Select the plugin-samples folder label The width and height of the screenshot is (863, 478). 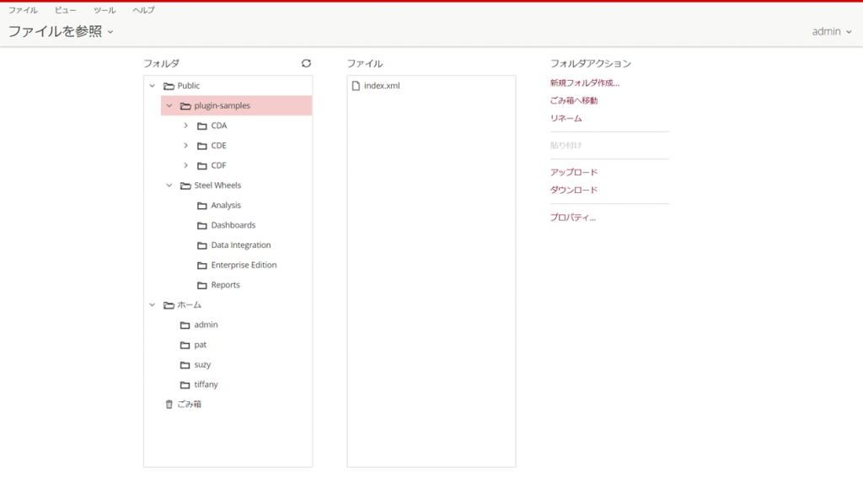[222, 105]
